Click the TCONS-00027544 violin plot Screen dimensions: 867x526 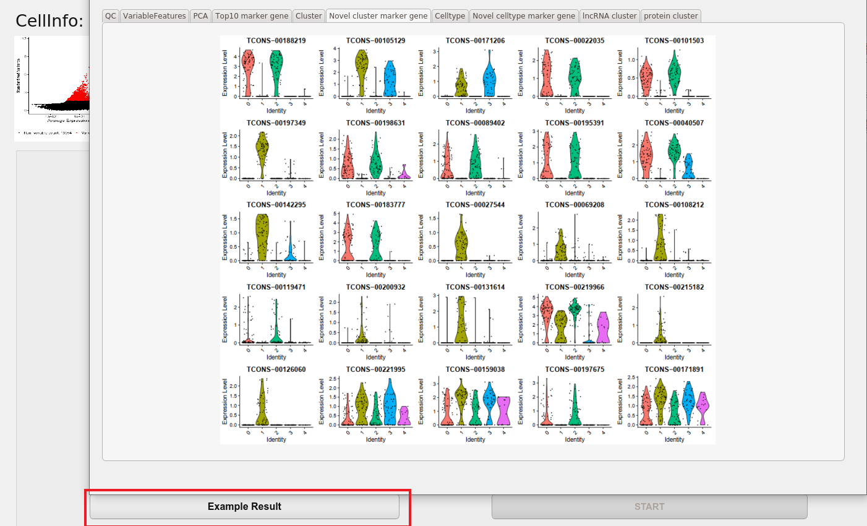tap(468, 240)
